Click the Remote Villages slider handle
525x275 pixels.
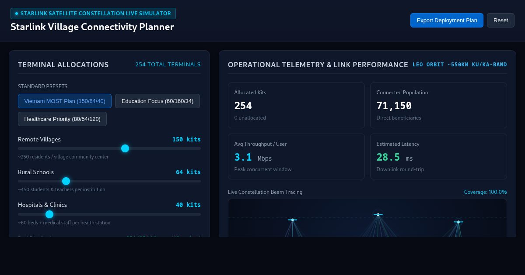click(x=125, y=148)
